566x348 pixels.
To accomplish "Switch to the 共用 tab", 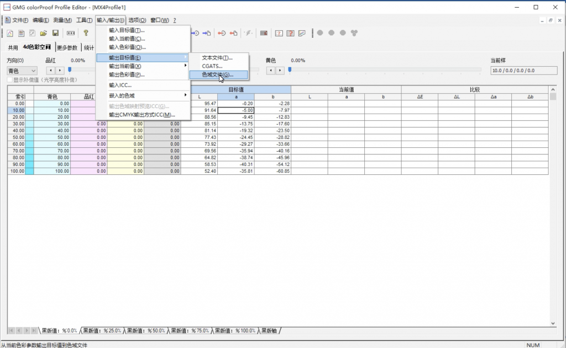I will pos(13,47).
